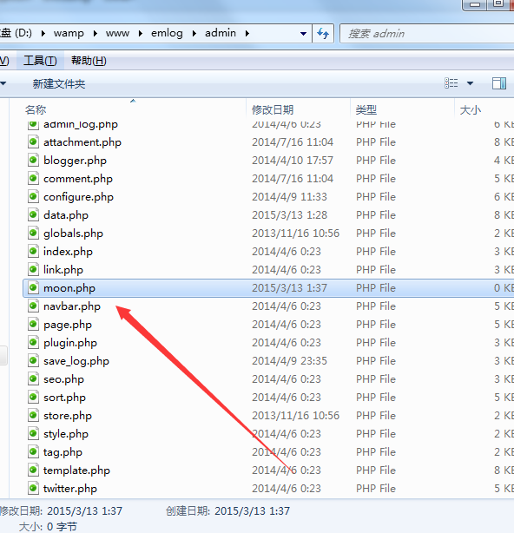Click the change view icon
Viewport: 514px width, 533px height.
tap(451, 83)
